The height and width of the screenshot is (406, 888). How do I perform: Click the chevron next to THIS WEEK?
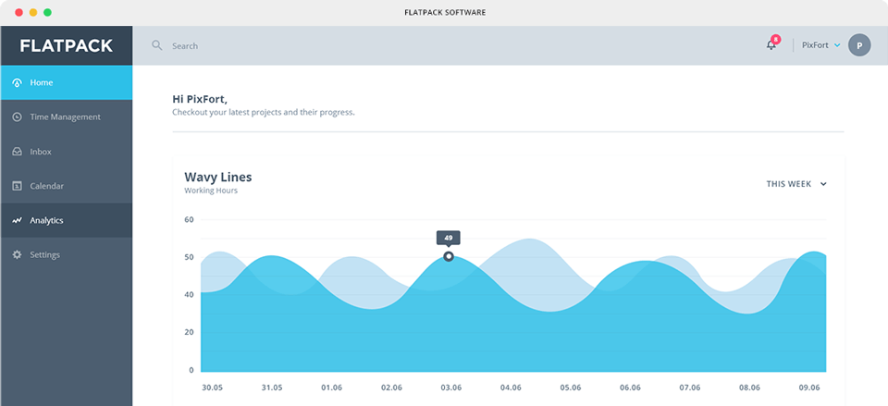tap(823, 184)
